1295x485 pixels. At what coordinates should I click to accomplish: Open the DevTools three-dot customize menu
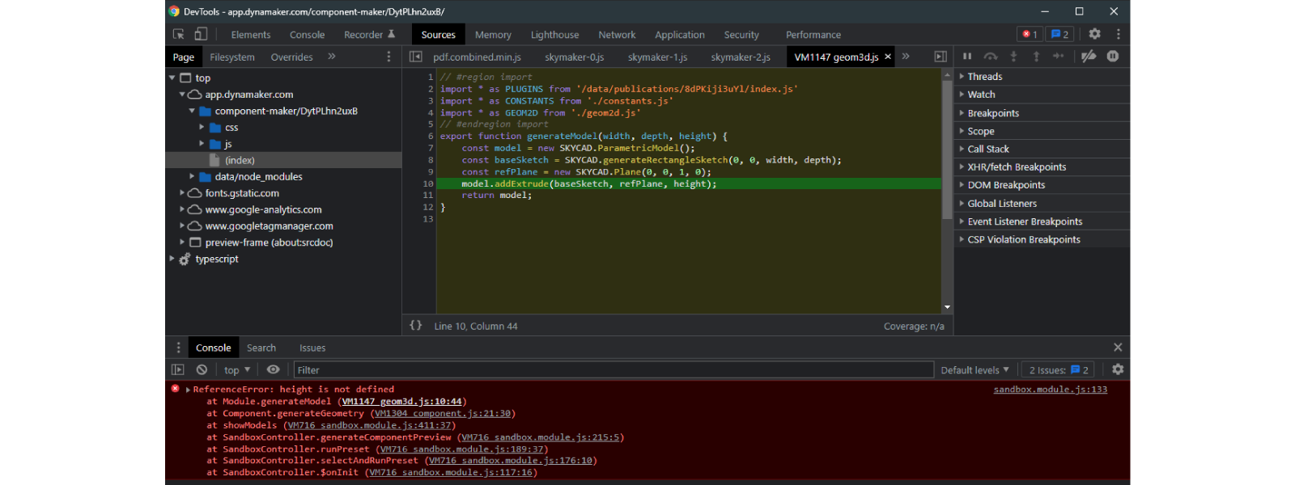pos(1119,34)
